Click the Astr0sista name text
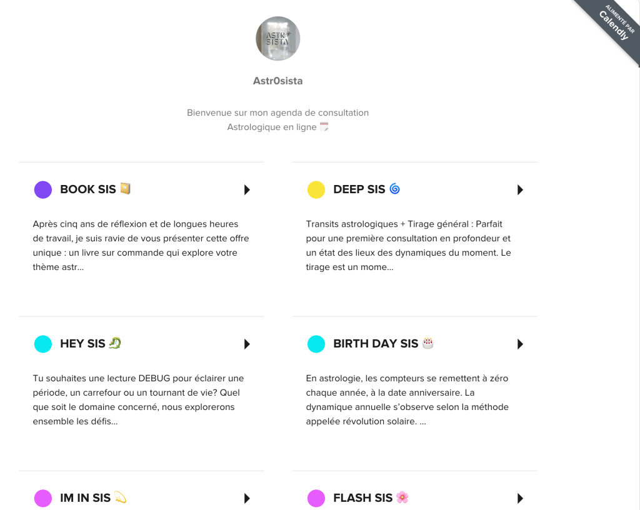 (277, 81)
